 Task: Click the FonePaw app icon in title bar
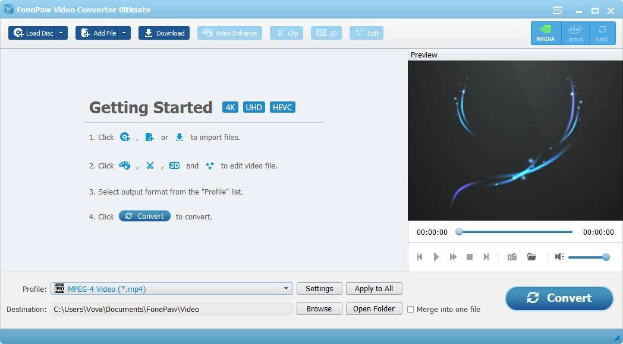(x=9, y=9)
